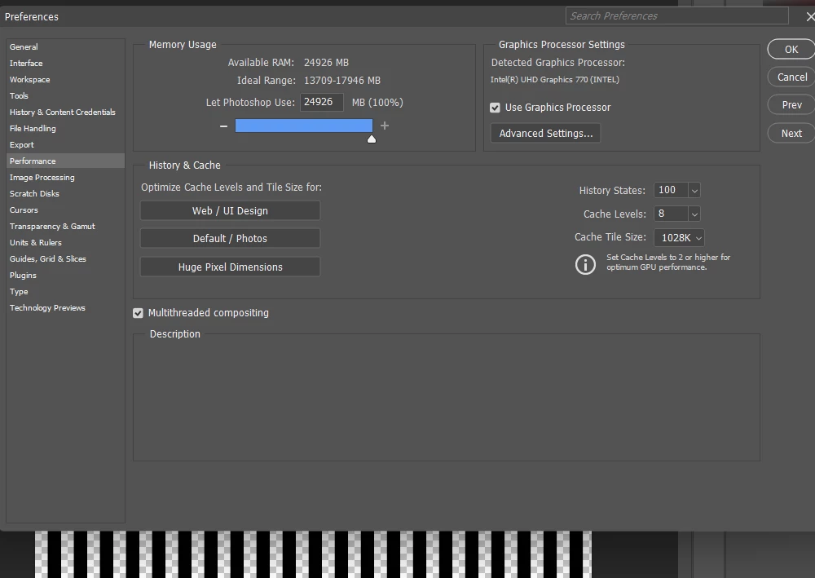Confirm preferences with OK button

tap(791, 50)
